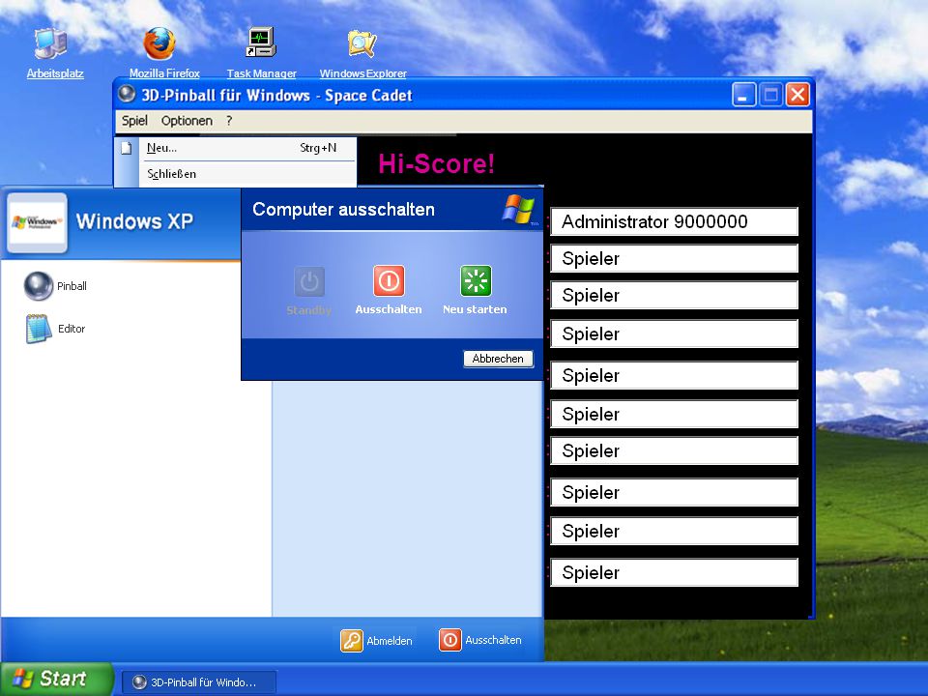The width and height of the screenshot is (928, 696).
Task: Click the Ausschalten label in the shutdown dialog
Action: coord(389,309)
